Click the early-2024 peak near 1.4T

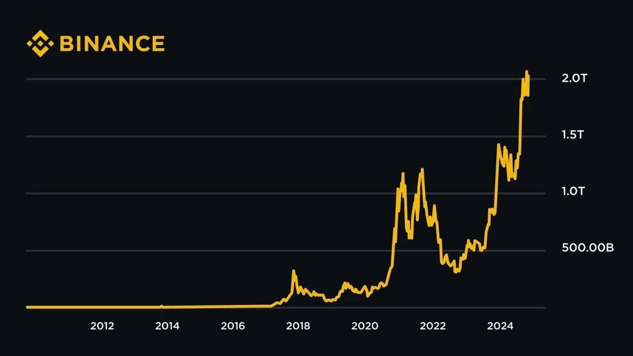click(498, 144)
